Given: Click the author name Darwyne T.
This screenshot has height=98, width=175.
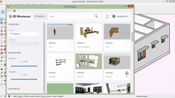Looking at the screenshot, I should (x=80, y=77).
